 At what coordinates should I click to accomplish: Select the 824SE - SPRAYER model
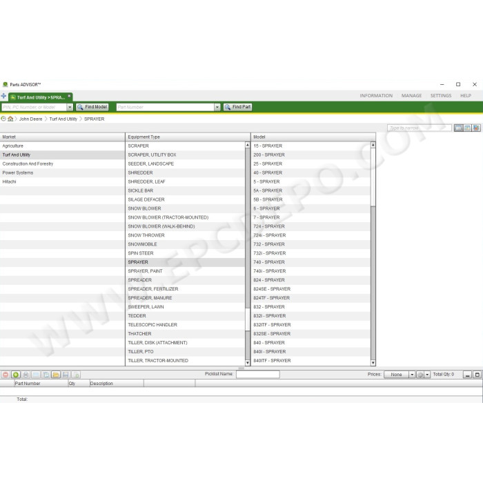310,289
